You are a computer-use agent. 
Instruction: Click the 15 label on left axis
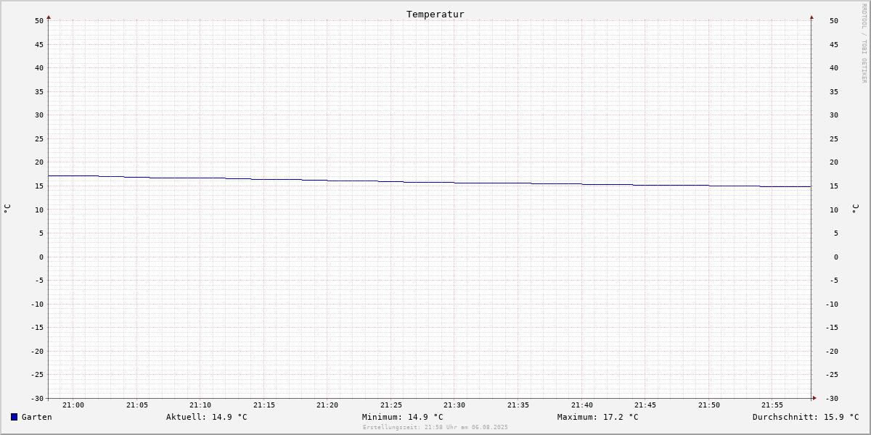[x=39, y=186]
